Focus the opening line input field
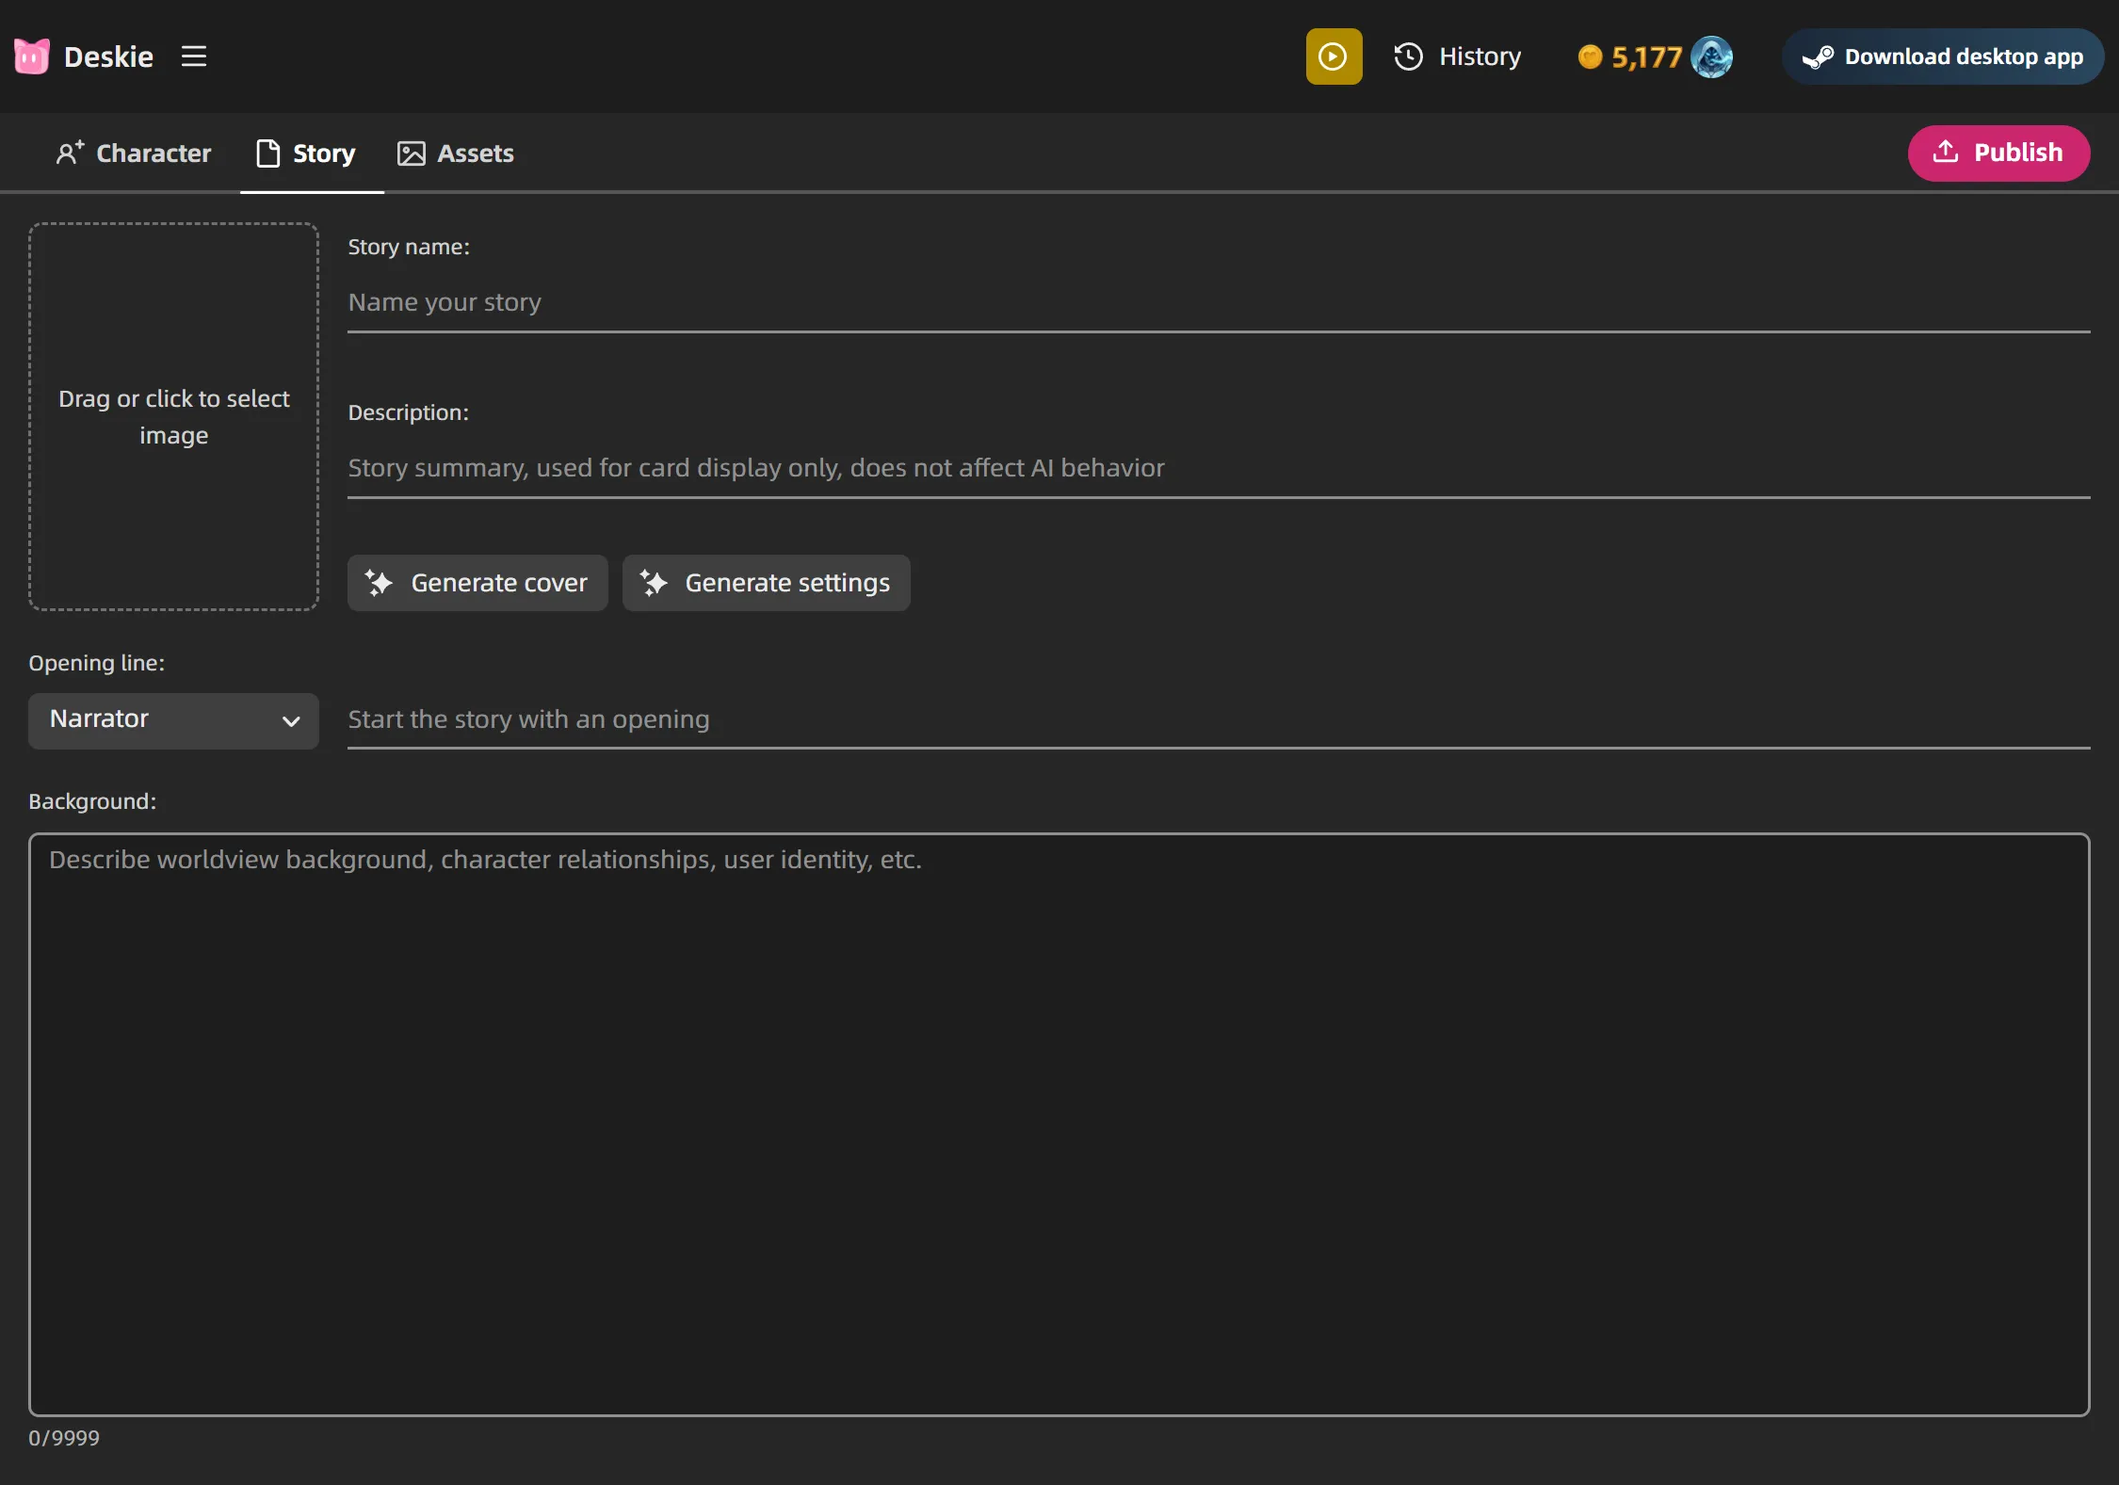2119x1485 pixels. [x=1219, y=720]
